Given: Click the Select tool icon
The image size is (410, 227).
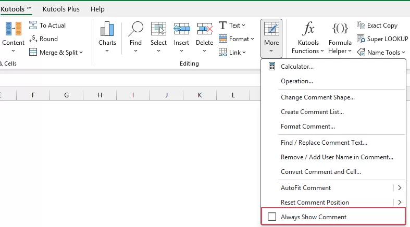Looking at the screenshot, I should [x=158, y=29].
